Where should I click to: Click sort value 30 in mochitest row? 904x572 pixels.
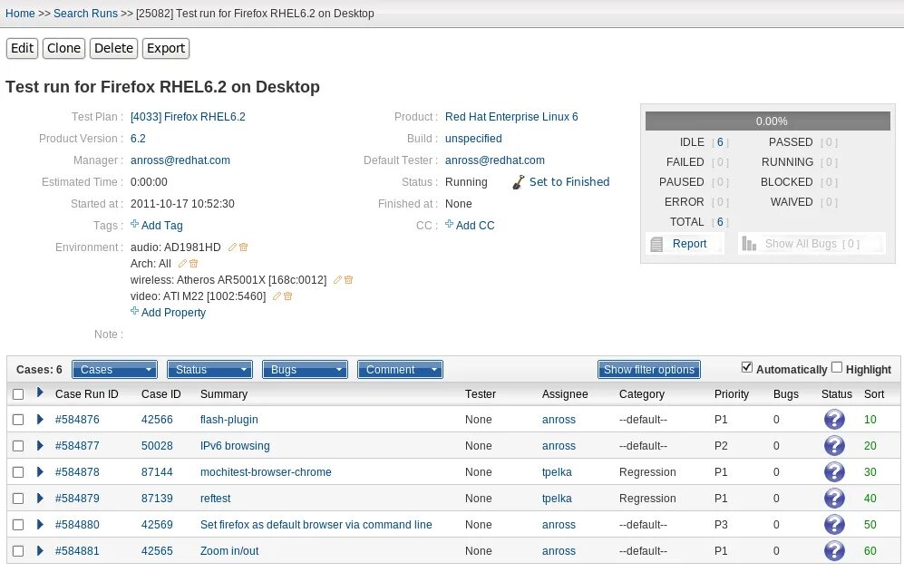click(x=870, y=472)
